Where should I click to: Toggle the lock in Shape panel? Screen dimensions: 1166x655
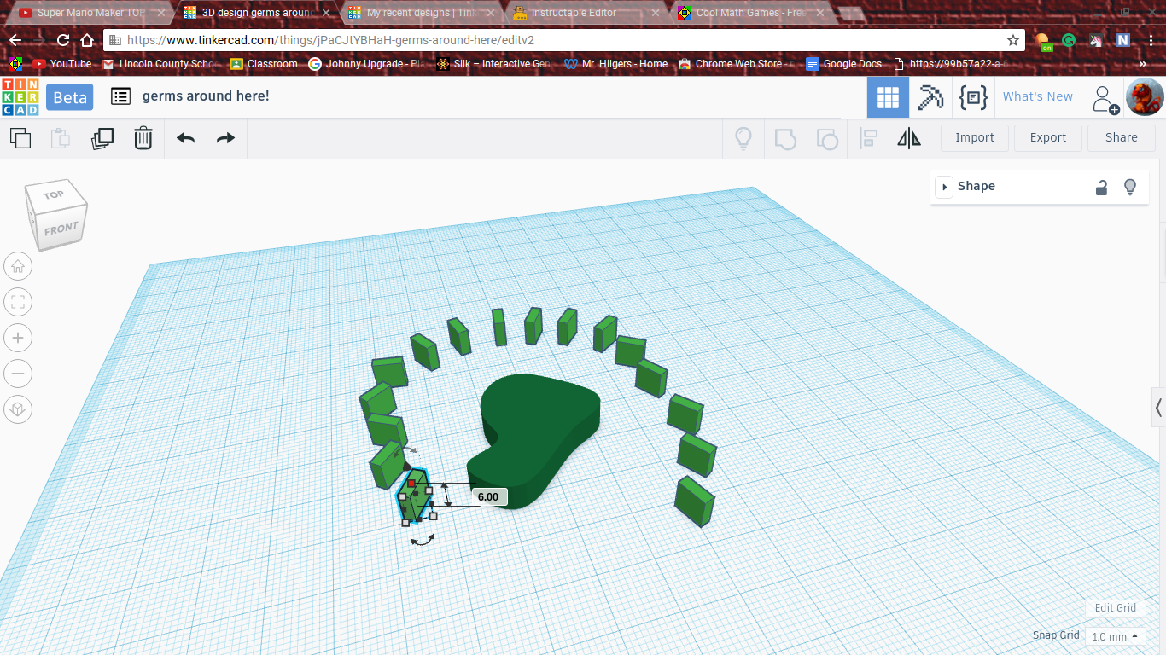(x=1101, y=188)
